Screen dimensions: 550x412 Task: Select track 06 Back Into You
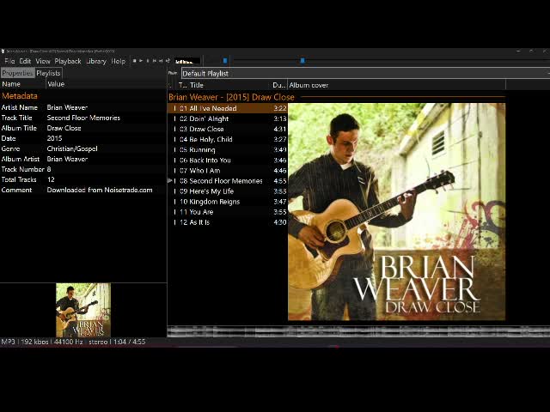[x=228, y=161]
